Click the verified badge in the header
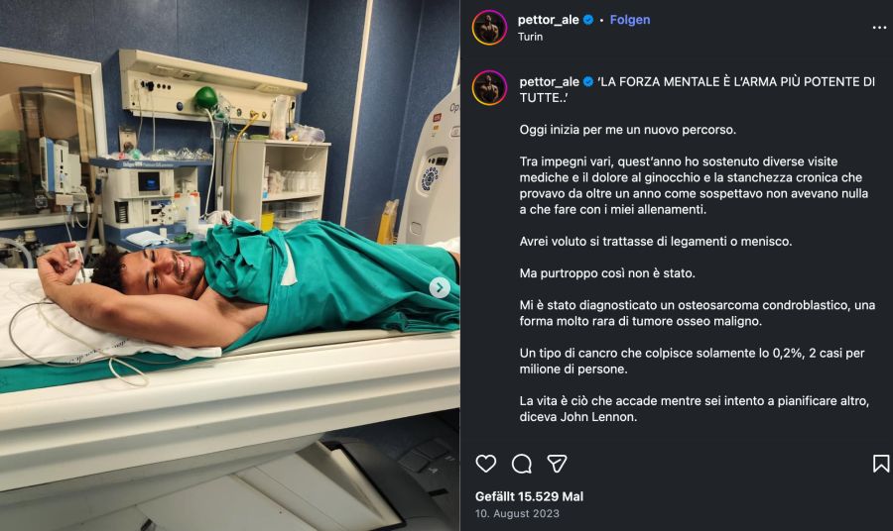This screenshot has height=531, width=893. [x=588, y=20]
